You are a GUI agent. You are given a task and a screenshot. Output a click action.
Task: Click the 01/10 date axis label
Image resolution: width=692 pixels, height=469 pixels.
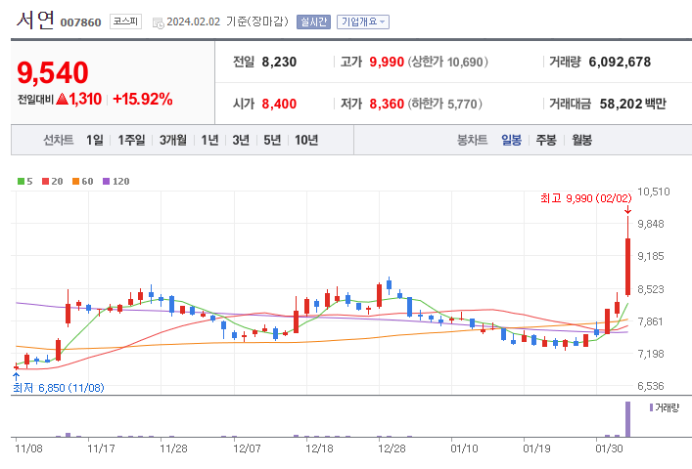(x=464, y=448)
